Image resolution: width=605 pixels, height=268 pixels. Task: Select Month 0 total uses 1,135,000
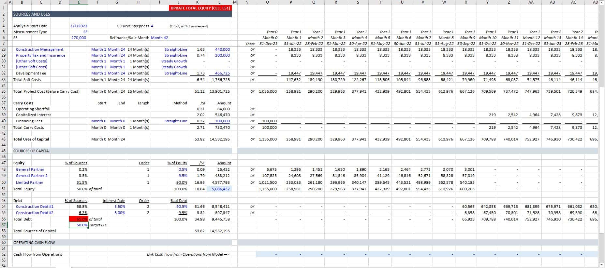coord(268,139)
